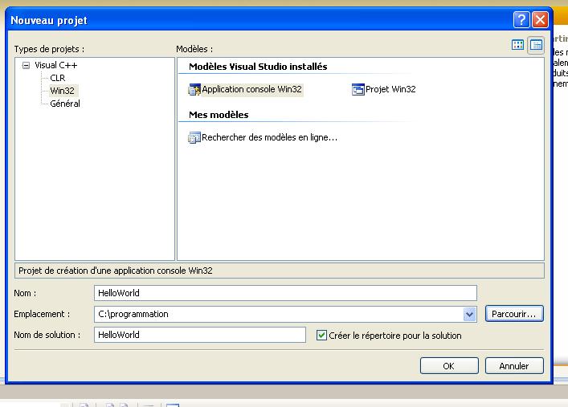Click the help question mark button
This screenshot has width=568, height=407.
521,20
